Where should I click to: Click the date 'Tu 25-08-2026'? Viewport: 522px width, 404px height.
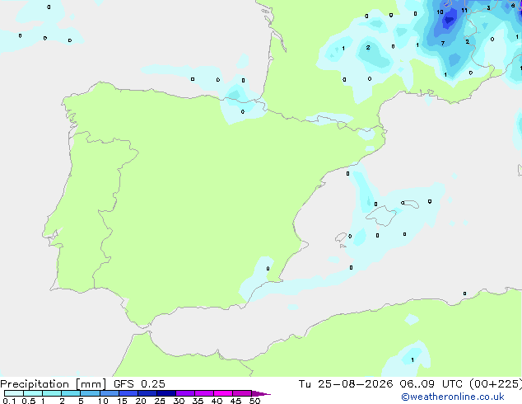pyautogui.click(x=346, y=384)
